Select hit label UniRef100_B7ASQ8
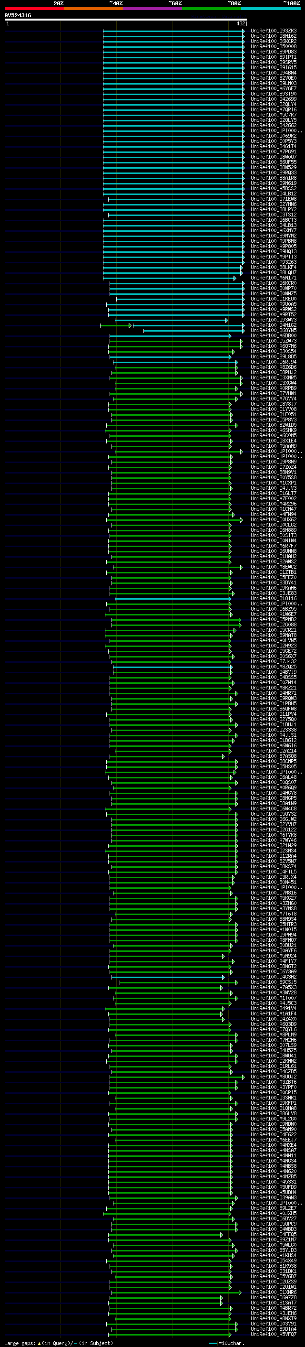This screenshot has width=305, height=1347. (x=274, y=756)
